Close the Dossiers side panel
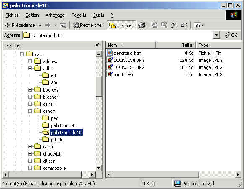 point(97,45)
